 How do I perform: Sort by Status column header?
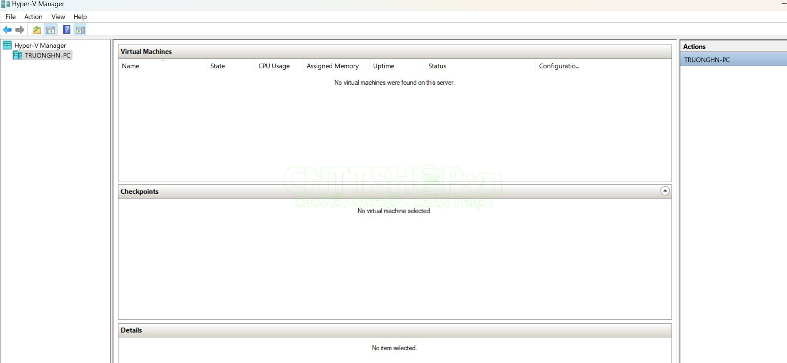pos(480,66)
